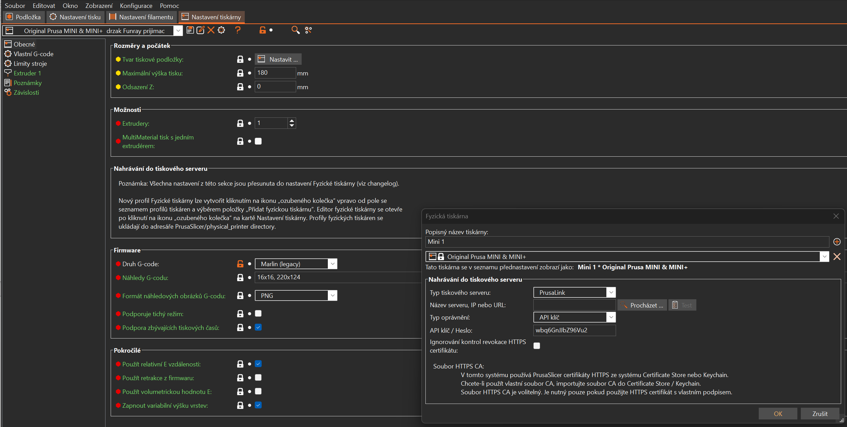Increase extruder count with up arrow

click(292, 121)
